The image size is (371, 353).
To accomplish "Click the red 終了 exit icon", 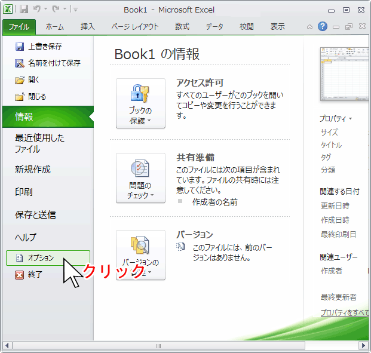I will pyautogui.click(x=19, y=275).
